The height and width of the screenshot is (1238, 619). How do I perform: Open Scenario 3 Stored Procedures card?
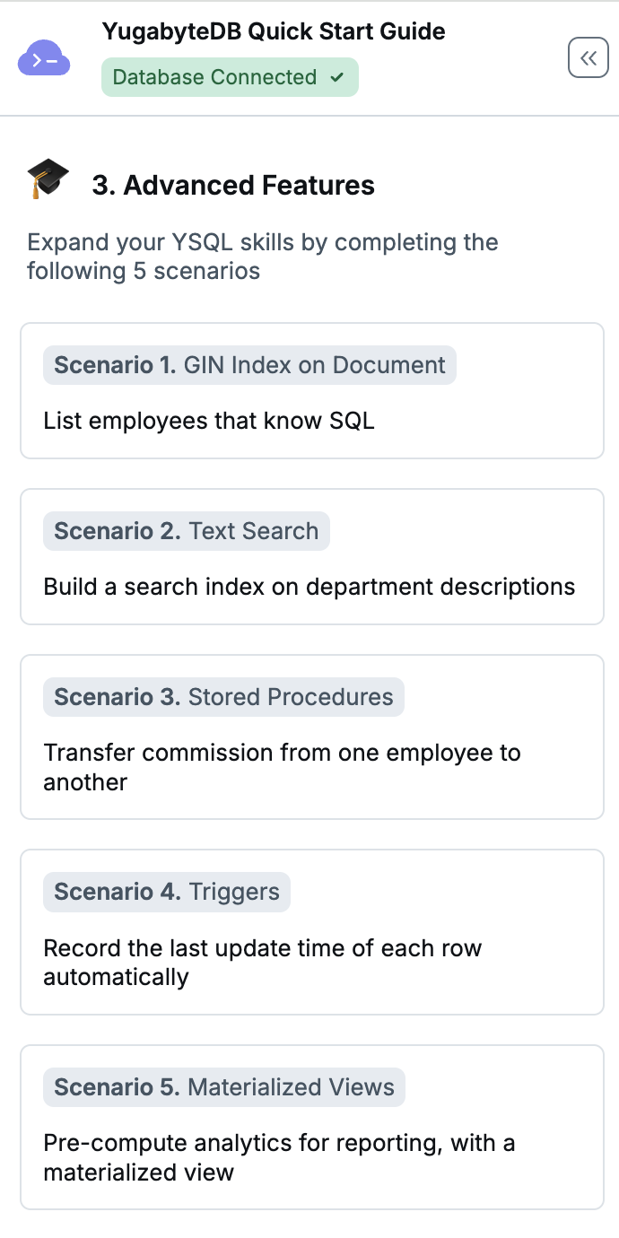(312, 737)
